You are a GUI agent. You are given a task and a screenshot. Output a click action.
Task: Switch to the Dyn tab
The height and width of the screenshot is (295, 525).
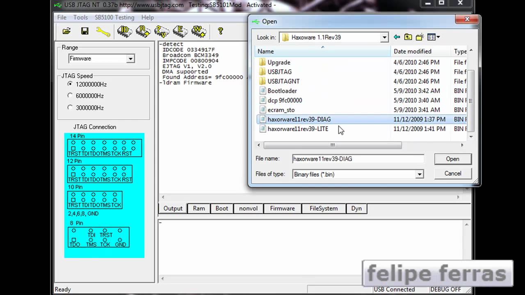click(x=356, y=209)
